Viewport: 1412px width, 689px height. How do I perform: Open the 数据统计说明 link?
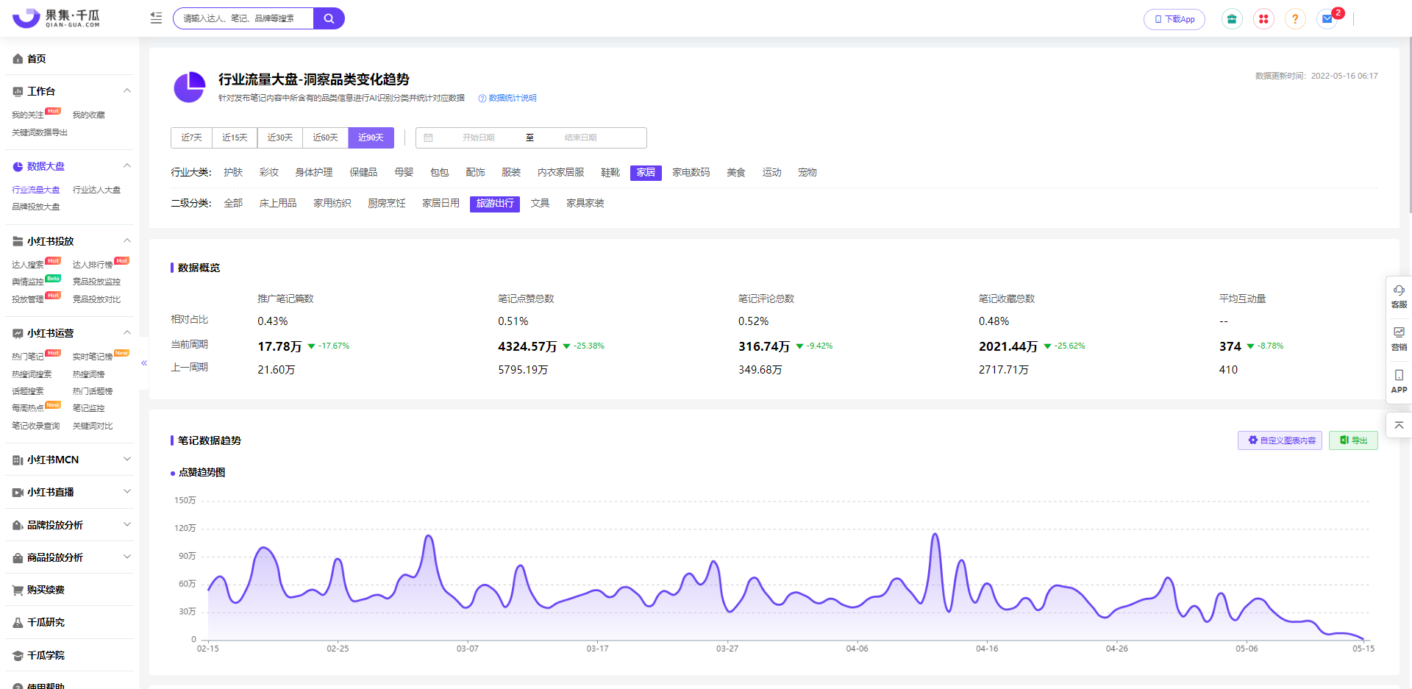[x=512, y=98]
